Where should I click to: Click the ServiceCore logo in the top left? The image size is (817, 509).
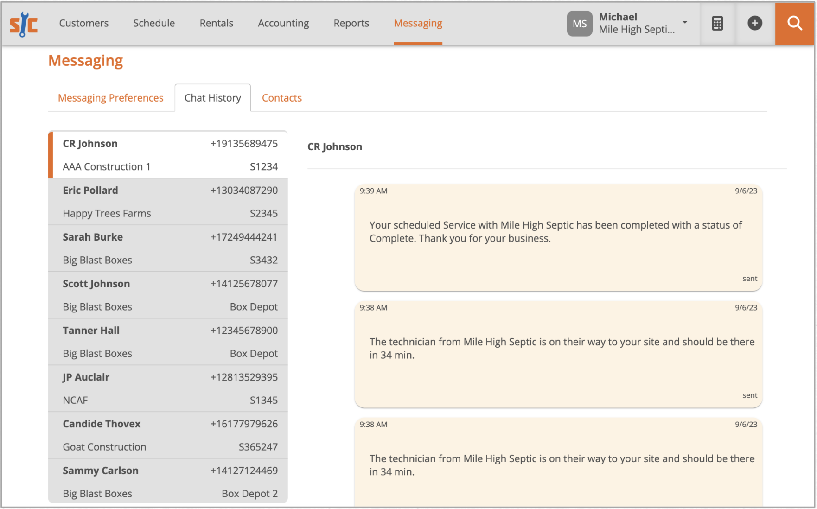coord(23,24)
